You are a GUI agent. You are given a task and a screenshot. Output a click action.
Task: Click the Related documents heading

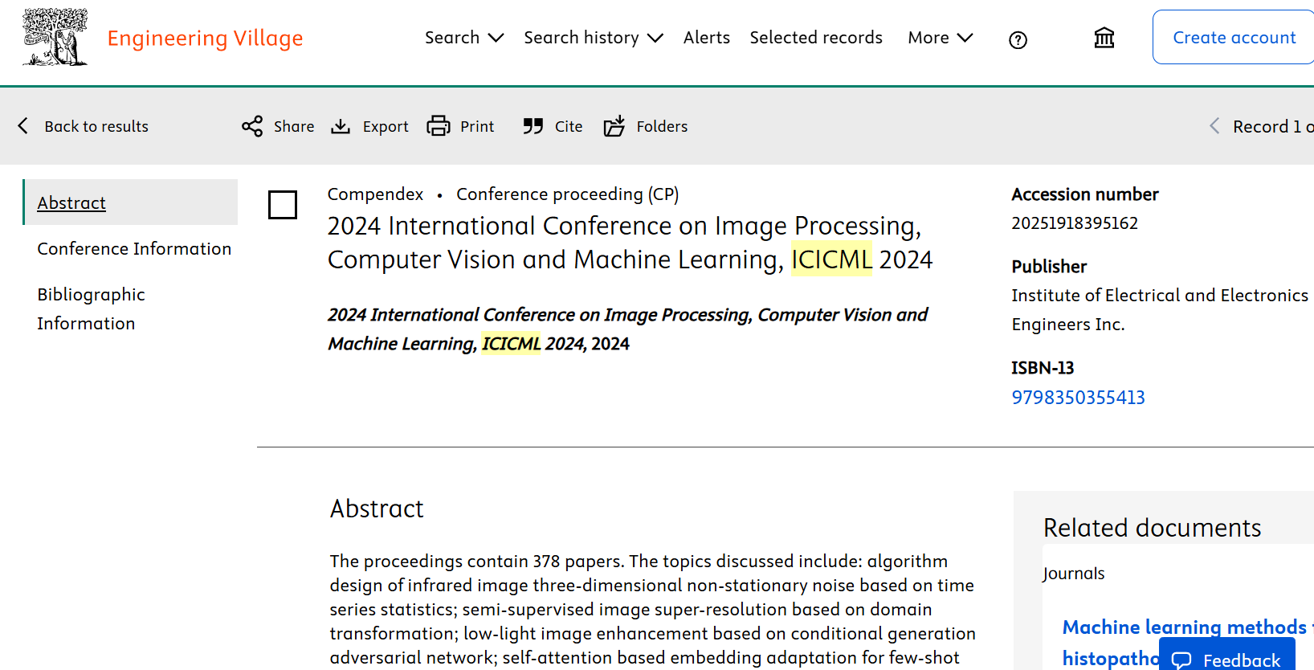pos(1152,528)
